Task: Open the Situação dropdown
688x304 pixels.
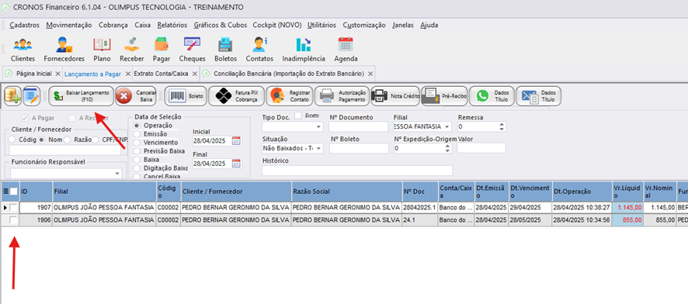Action: click(x=318, y=148)
